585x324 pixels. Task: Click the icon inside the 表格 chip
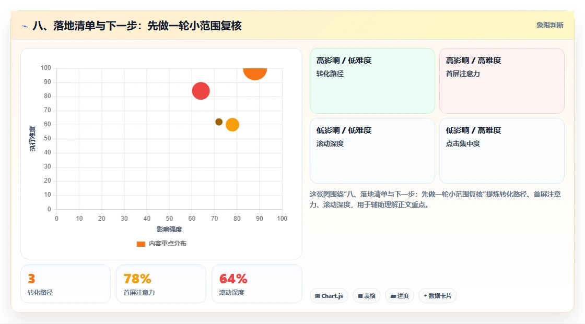coord(360,296)
